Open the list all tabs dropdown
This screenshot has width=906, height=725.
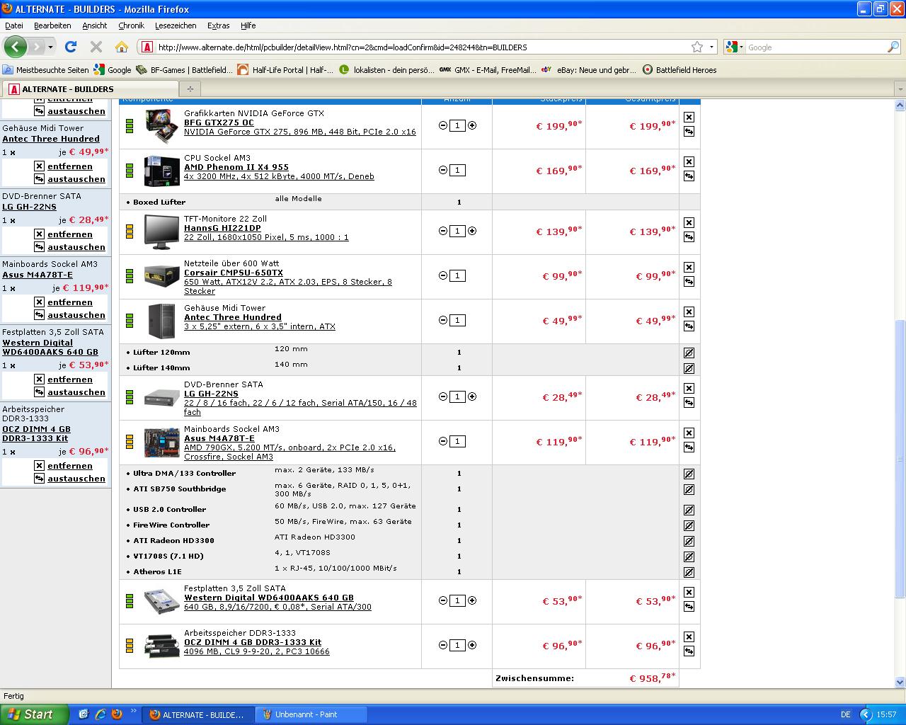[900, 89]
